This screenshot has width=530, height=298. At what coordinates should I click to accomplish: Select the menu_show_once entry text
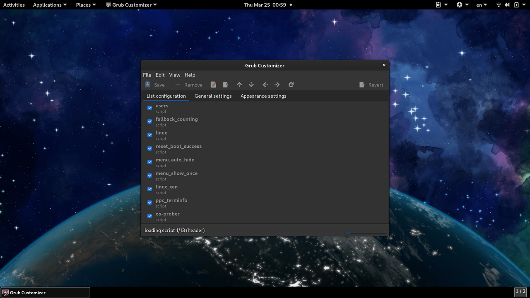tap(177, 173)
